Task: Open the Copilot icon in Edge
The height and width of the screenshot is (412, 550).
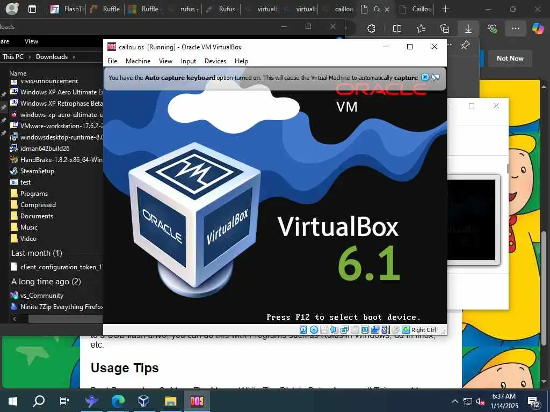Action: coord(538,28)
